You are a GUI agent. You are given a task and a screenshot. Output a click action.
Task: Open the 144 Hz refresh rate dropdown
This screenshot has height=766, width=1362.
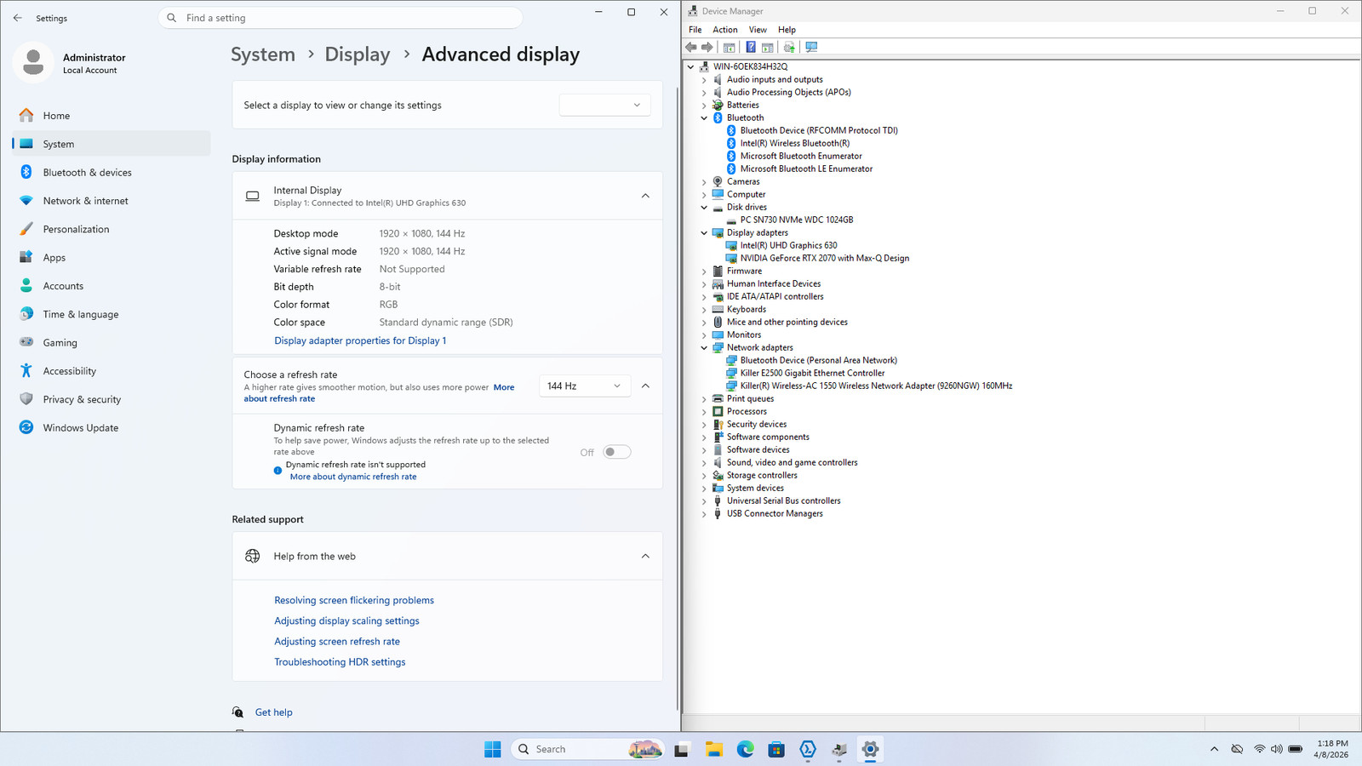tap(585, 386)
